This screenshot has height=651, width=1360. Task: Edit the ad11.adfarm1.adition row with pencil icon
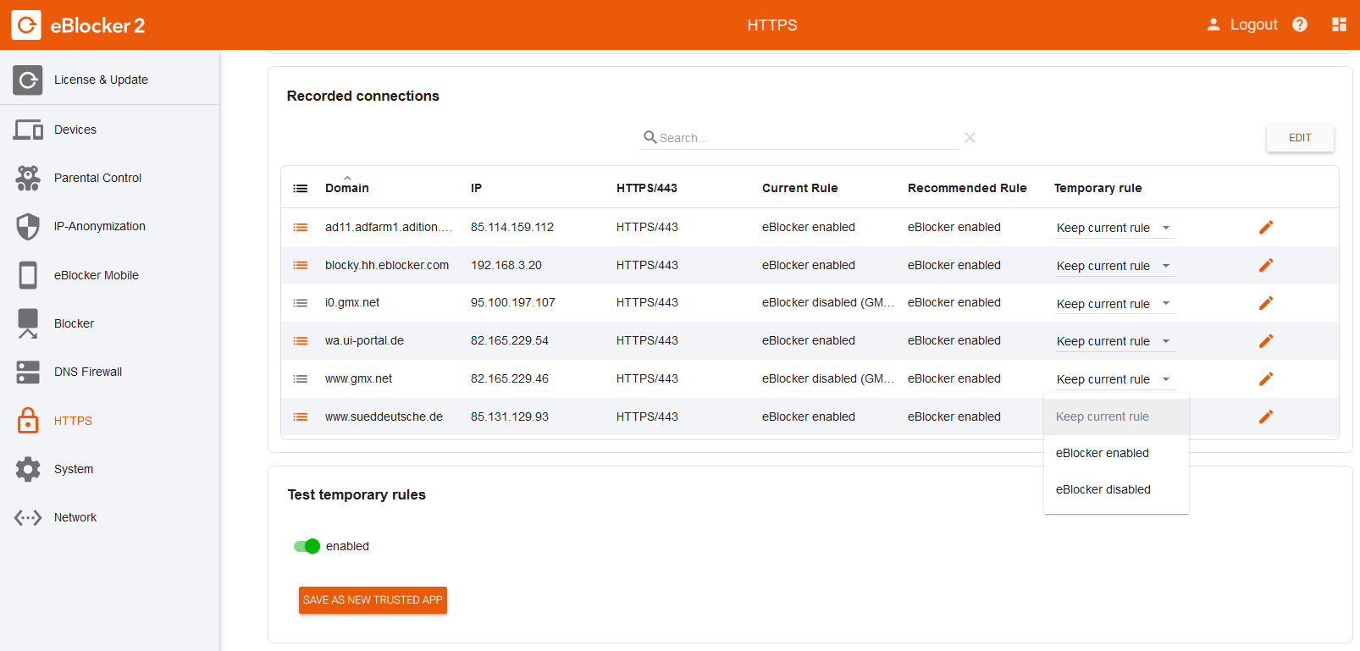tap(1266, 227)
